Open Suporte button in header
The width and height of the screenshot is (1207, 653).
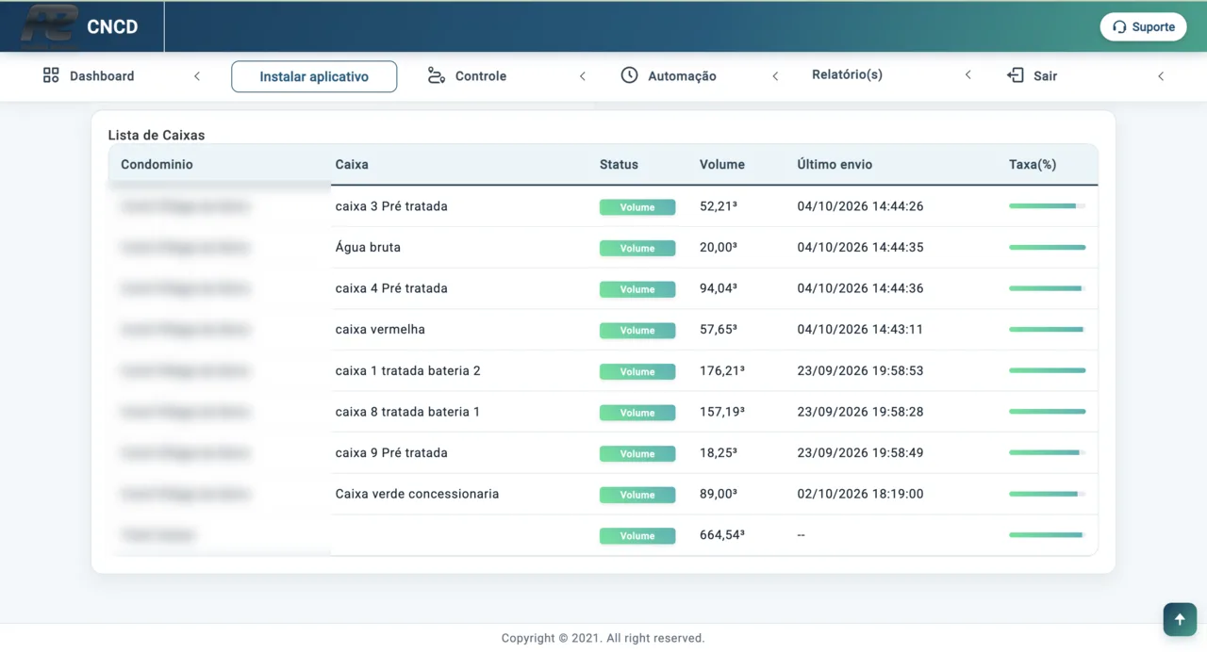point(1143,26)
